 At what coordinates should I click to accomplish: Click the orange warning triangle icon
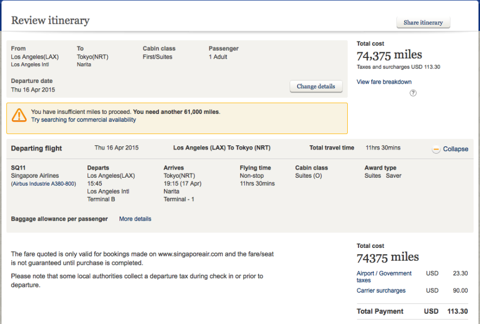(19, 115)
